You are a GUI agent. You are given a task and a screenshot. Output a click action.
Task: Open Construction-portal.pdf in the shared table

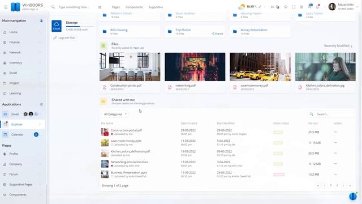[126, 130]
